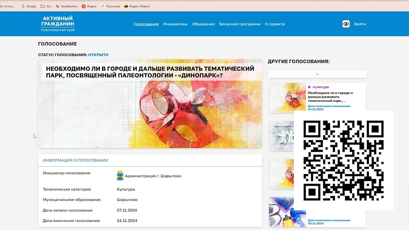Open the Бонусная программа menu item

point(240,24)
